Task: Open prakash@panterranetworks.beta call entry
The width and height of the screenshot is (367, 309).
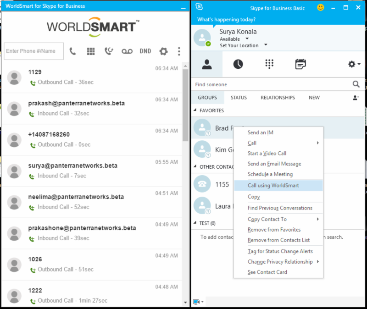Action: [x=92, y=109]
